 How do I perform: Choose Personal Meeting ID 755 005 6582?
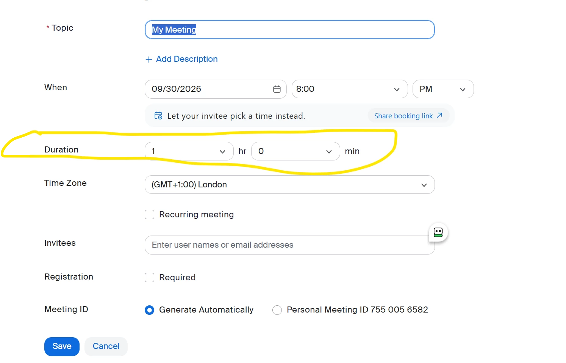click(x=277, y=310)
